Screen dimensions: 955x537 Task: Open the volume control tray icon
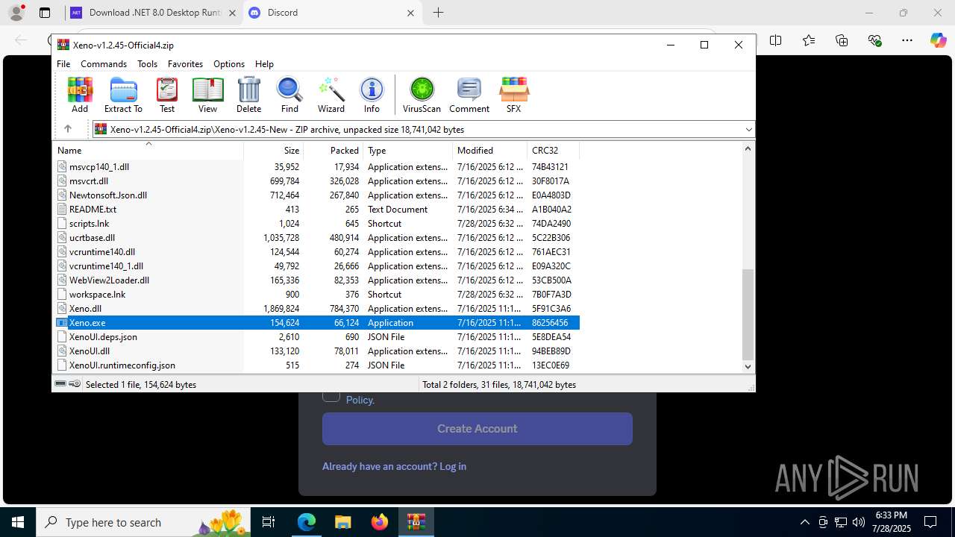[859, 522]
